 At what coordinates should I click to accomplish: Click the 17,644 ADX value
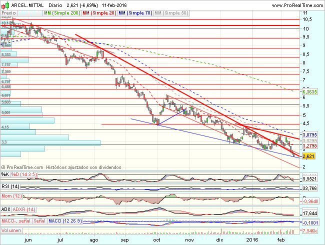pyautogui.click(x=309, y=213)
